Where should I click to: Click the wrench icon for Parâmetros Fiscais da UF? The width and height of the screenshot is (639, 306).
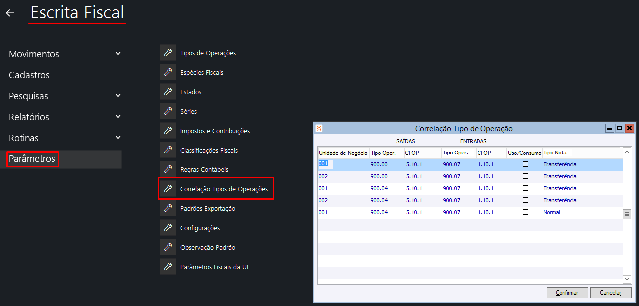click(168, 267)
